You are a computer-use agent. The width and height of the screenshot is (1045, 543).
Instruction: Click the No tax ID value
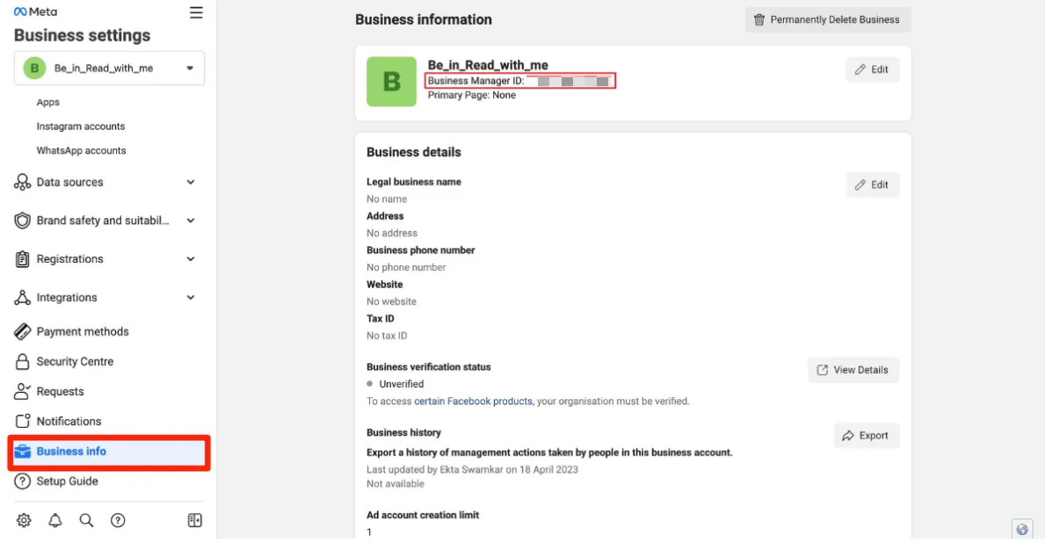387,335
